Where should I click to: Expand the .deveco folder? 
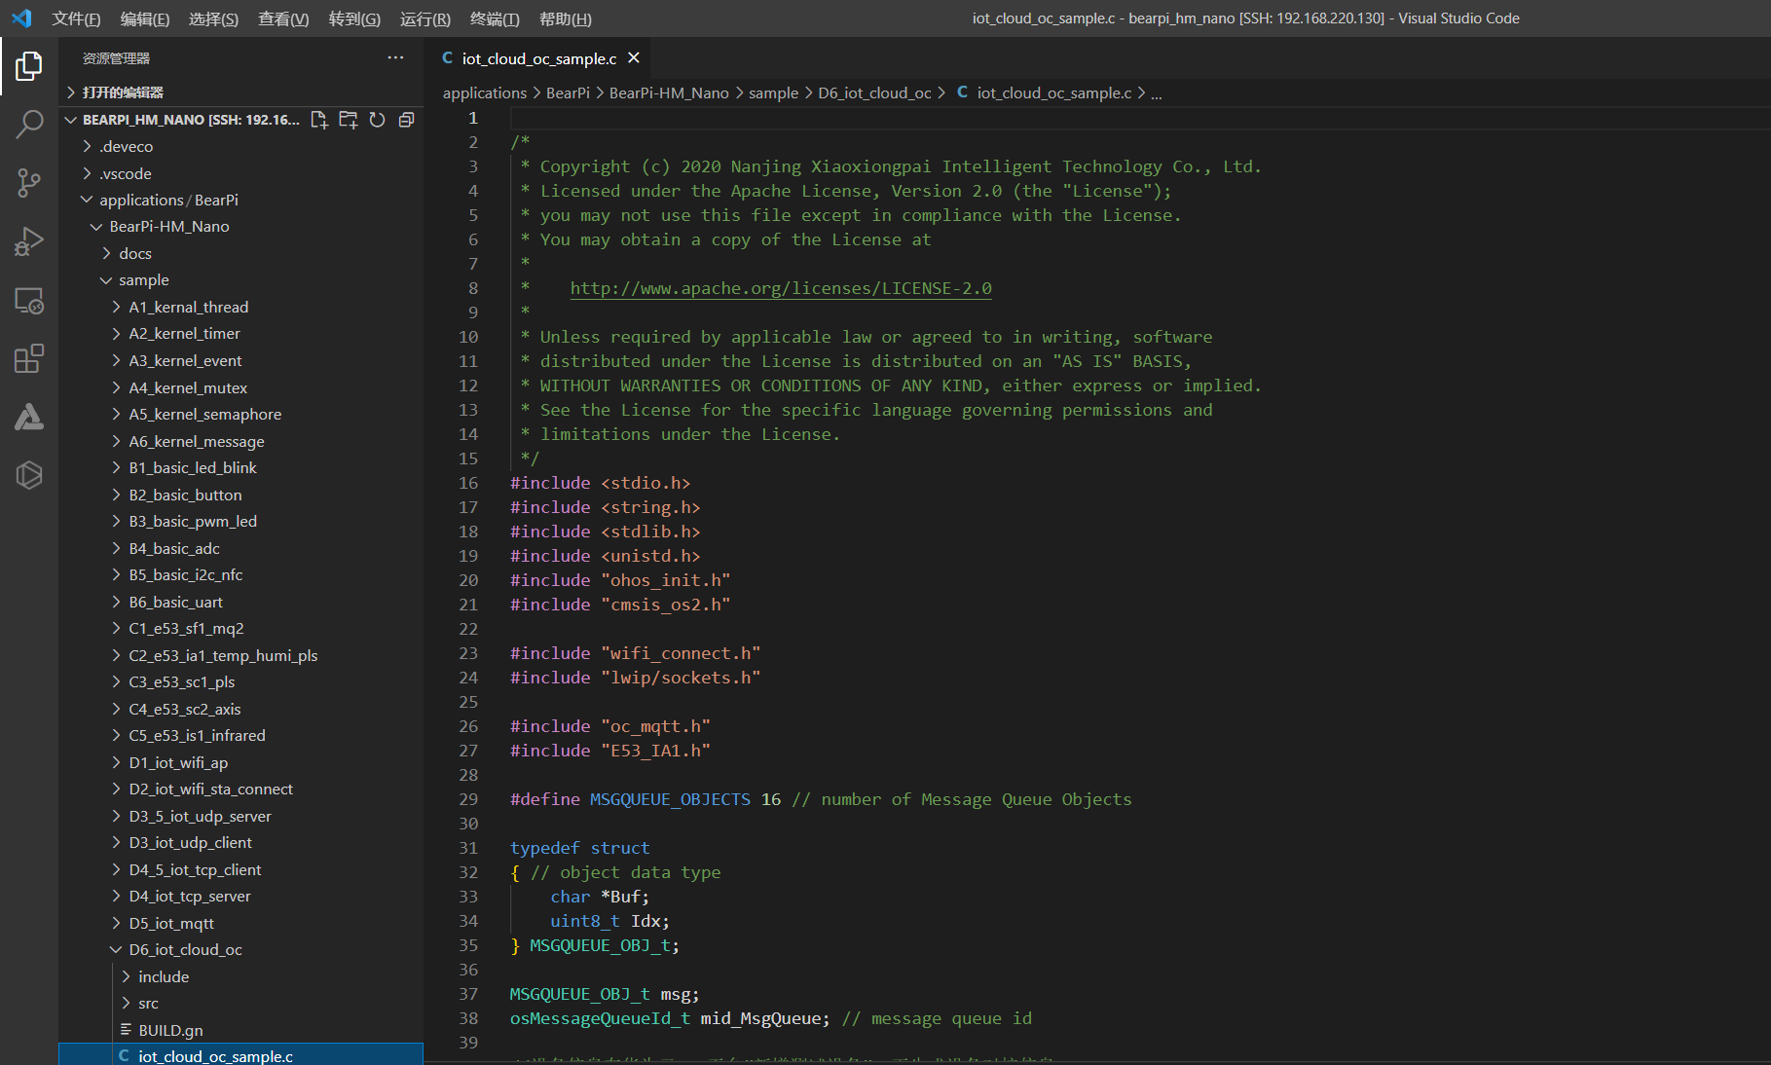tap(240, 146)
